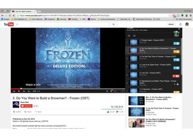Screen dimensions: 193x137
Task: Open the Evernote bookmark
Action: (62, 19)
